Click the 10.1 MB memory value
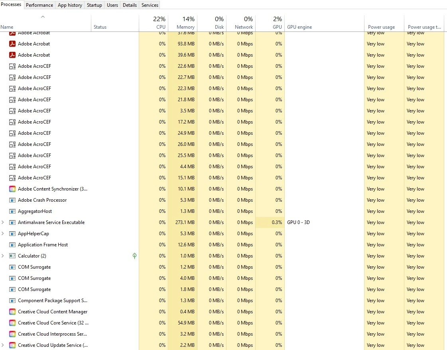 [x=186, y=189]
